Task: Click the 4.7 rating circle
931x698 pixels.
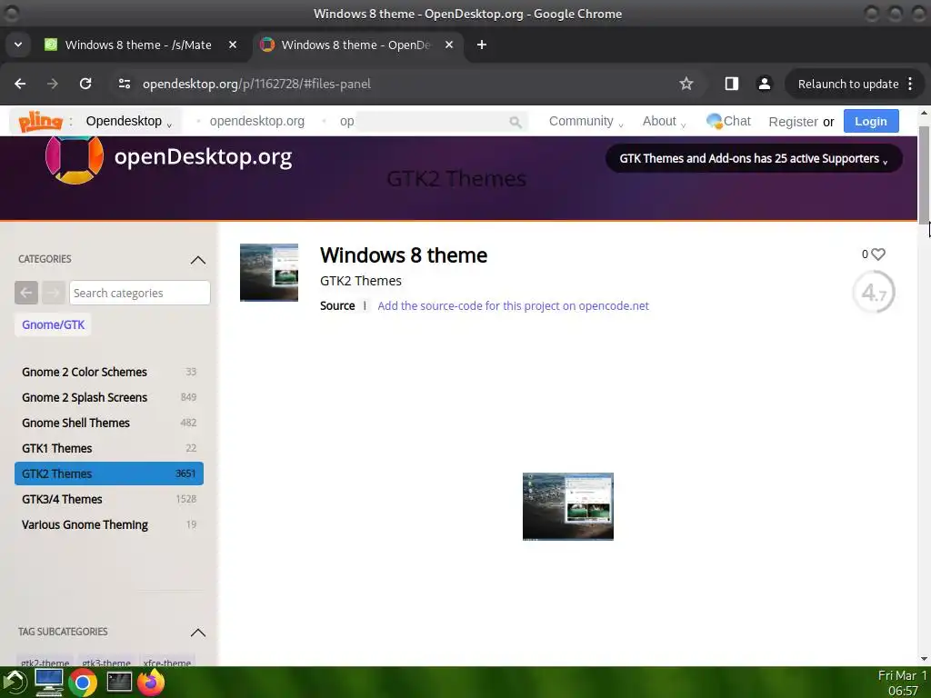Action: (x=874, y=292)
